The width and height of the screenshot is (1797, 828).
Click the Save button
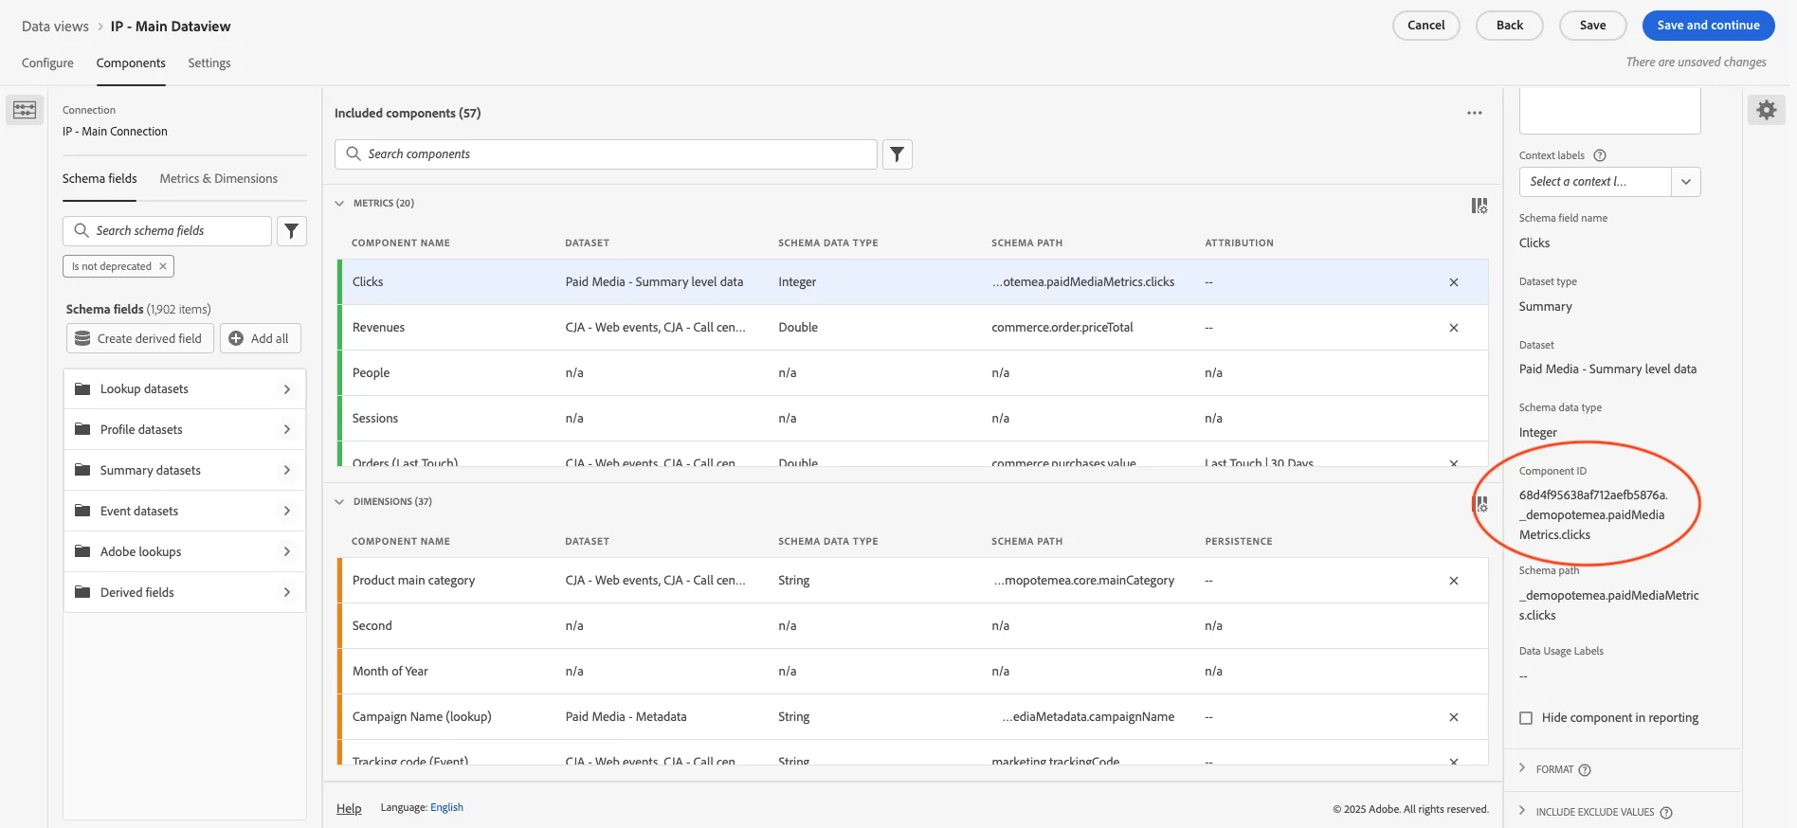pos(1593,26)
